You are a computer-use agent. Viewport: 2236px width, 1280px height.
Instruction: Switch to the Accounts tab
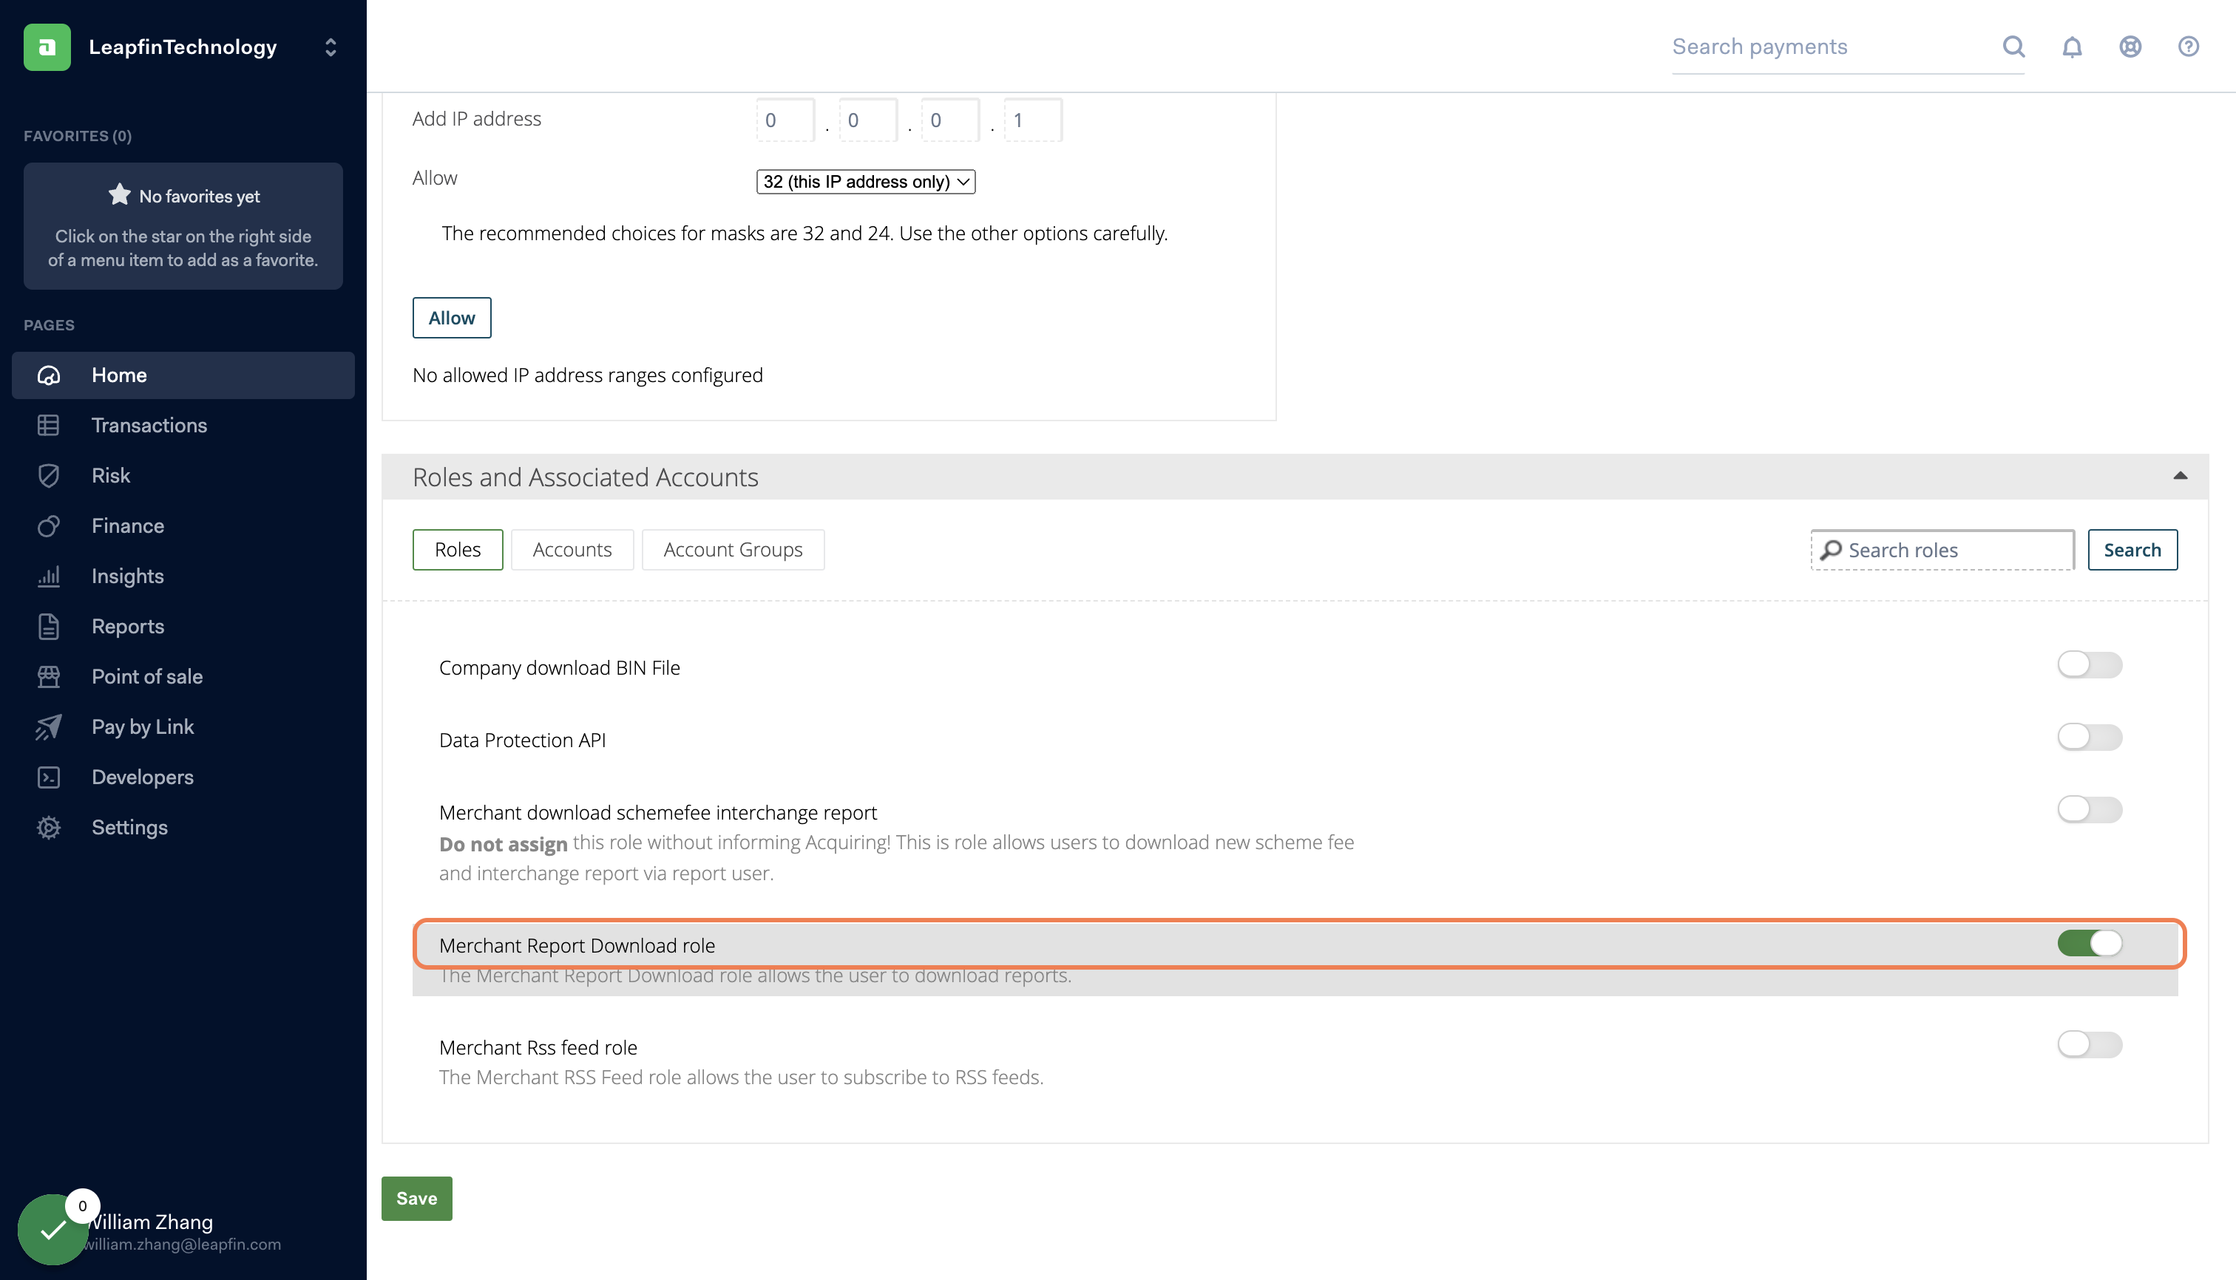tap(572, 549)
